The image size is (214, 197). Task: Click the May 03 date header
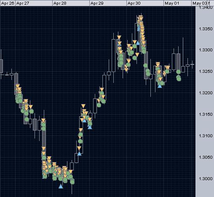pyautogui.click(x=199, y=3)
